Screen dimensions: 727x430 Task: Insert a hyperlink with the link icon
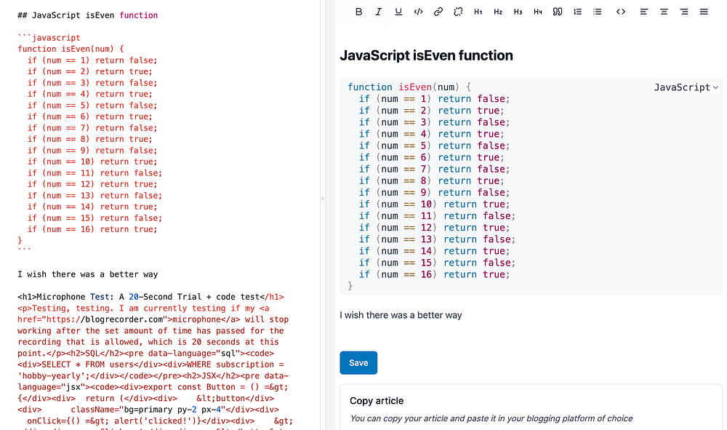(x=438, y=12)
